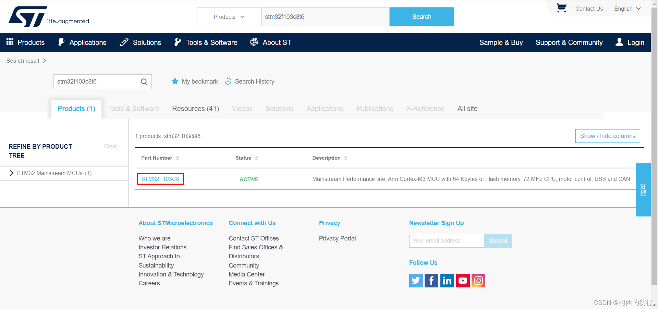658x309 pixels.
Task: Open the Twitter social icon
Action: click(x=416, y=281)
